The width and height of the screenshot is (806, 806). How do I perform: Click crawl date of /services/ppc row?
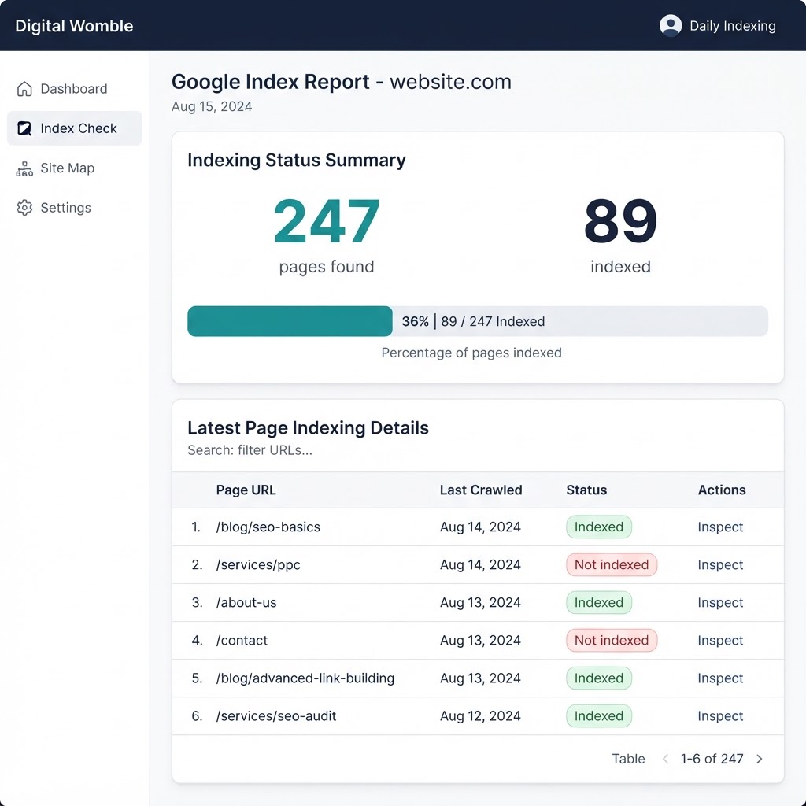(480, 564)
